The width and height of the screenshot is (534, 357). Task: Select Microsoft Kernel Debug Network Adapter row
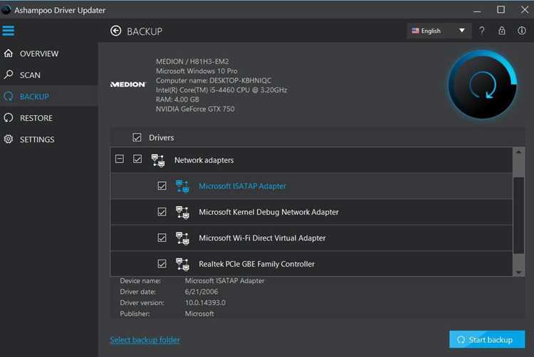[312, 212]
